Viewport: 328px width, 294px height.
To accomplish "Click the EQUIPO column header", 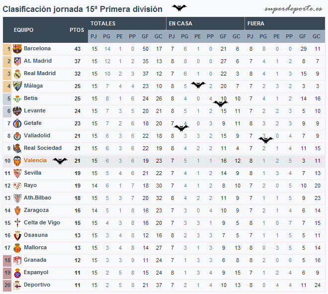I will (24, 30).
